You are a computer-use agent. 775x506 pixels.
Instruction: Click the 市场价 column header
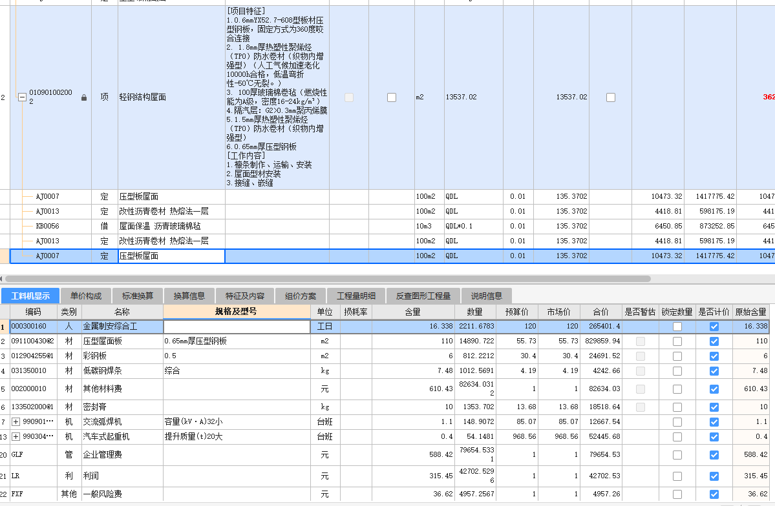click(x=559, y=312)
